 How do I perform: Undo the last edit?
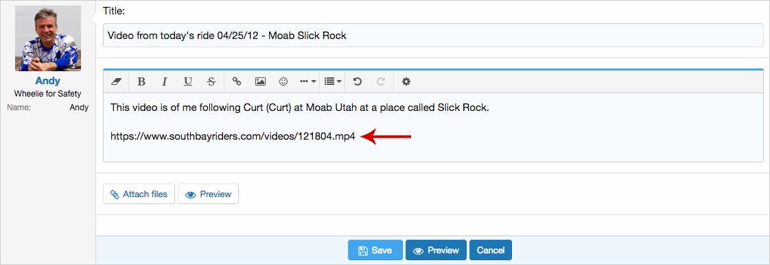click(358, 81)
